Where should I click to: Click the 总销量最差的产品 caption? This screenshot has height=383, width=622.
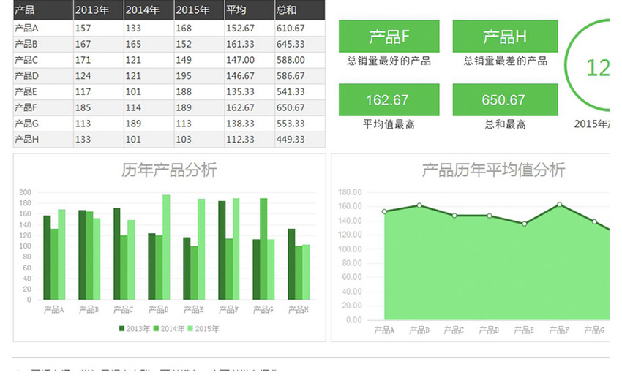pyautogui.click(x=506, y=61)
